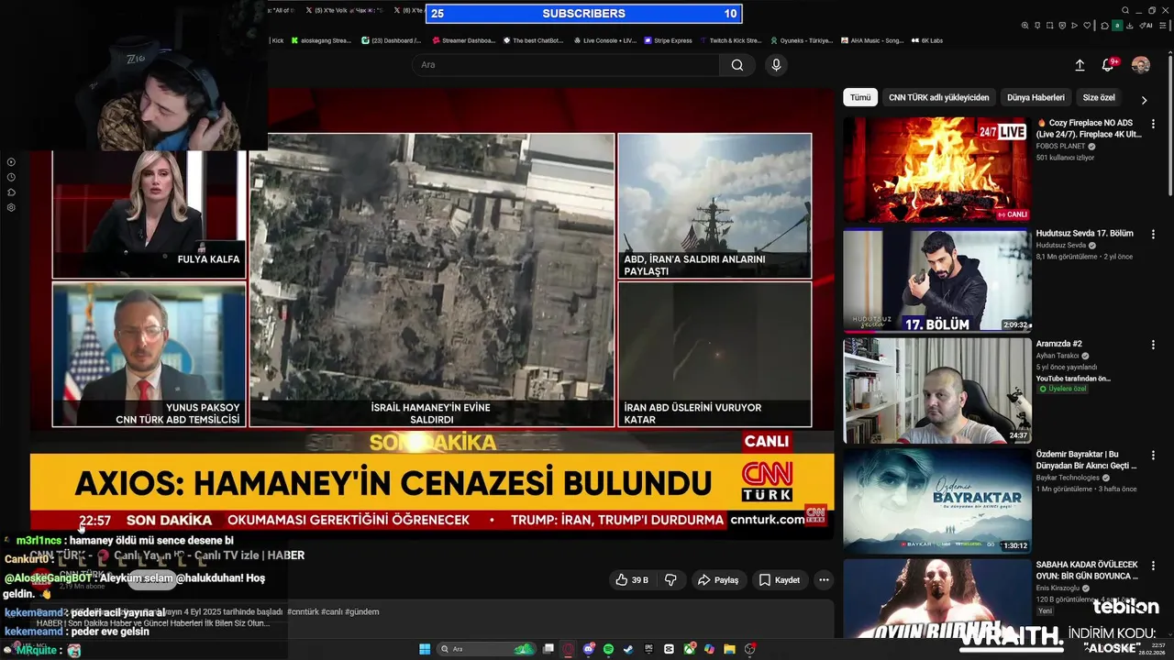1174x660 pixels.
Task: Open OBS Studio from the taskbar
Action: point(749,649)
